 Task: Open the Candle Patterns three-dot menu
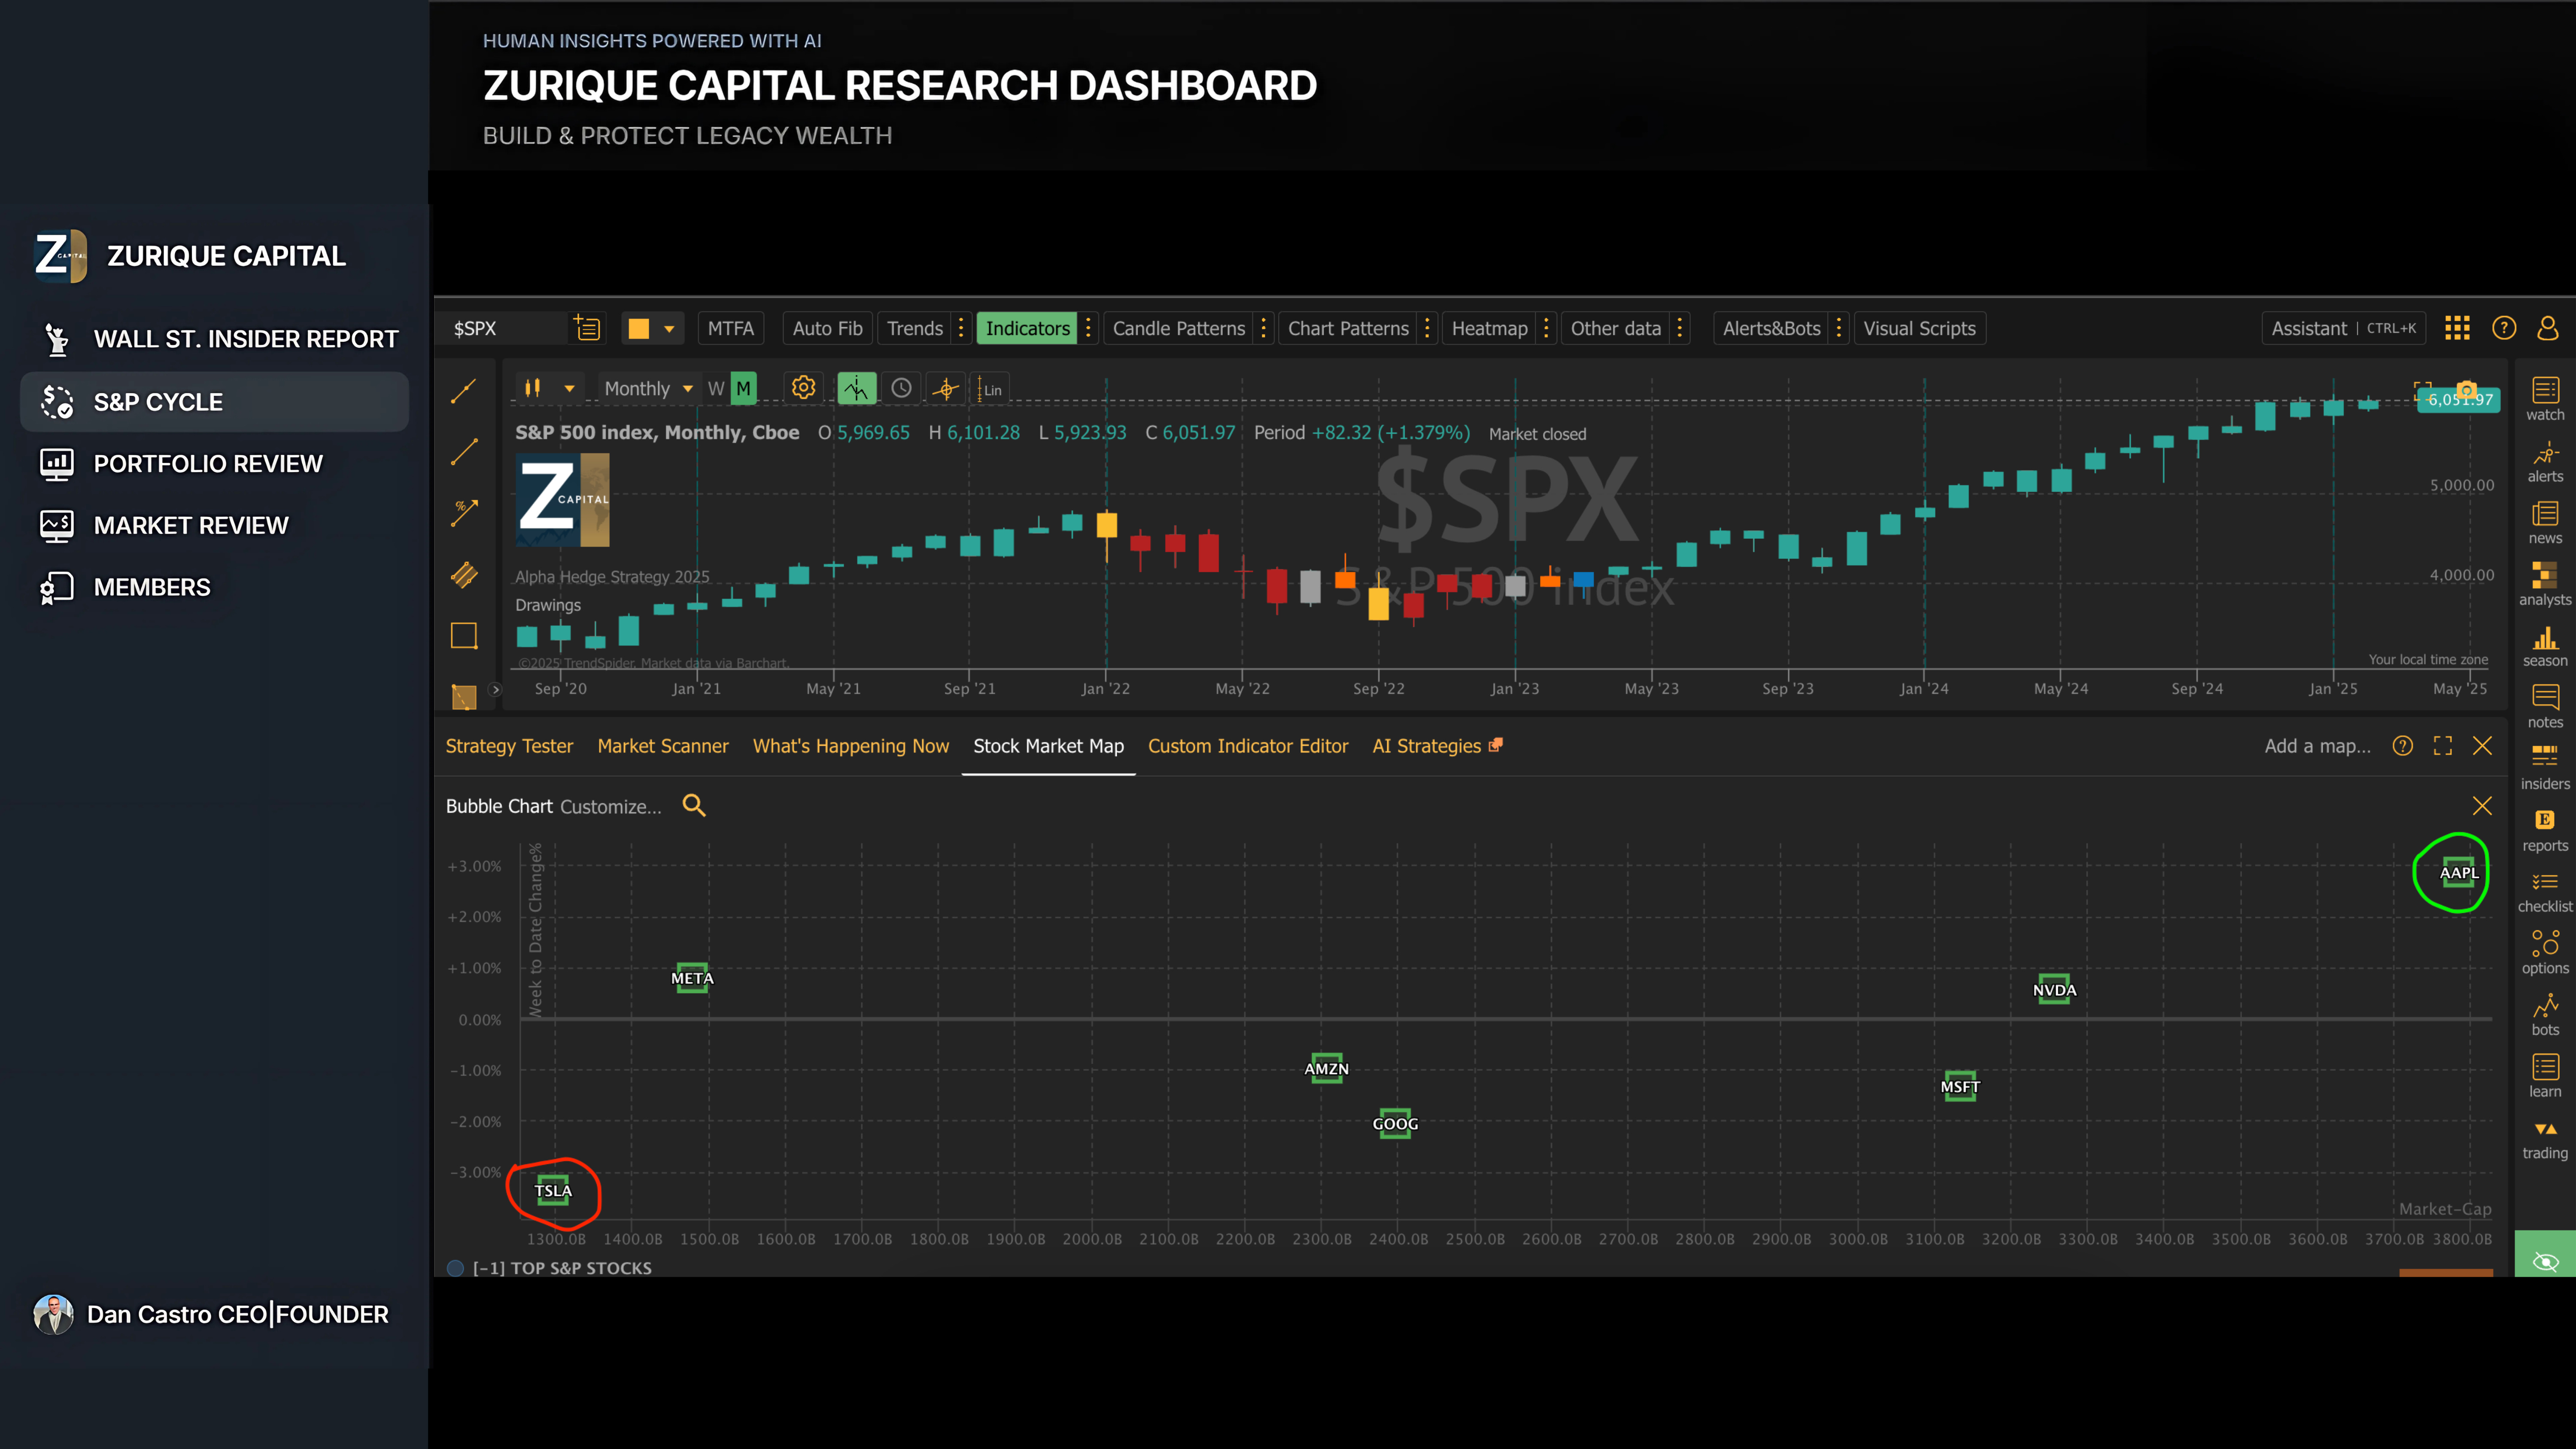pos(1263,328)
